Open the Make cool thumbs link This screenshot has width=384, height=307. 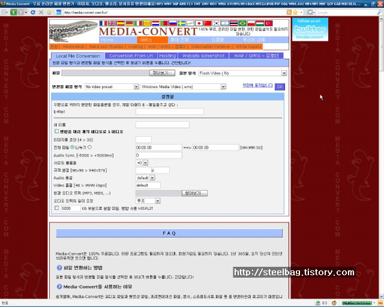pyautogui.click(x=106, y=47)
